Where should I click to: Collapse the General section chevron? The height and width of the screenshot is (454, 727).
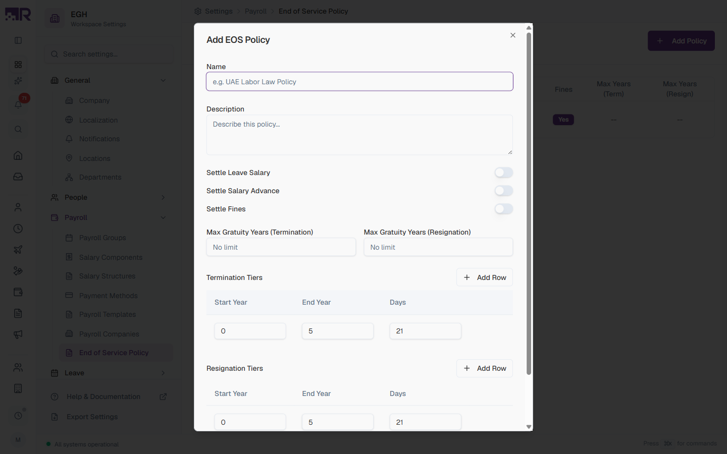pyautogui.click(x=163, y=80)
